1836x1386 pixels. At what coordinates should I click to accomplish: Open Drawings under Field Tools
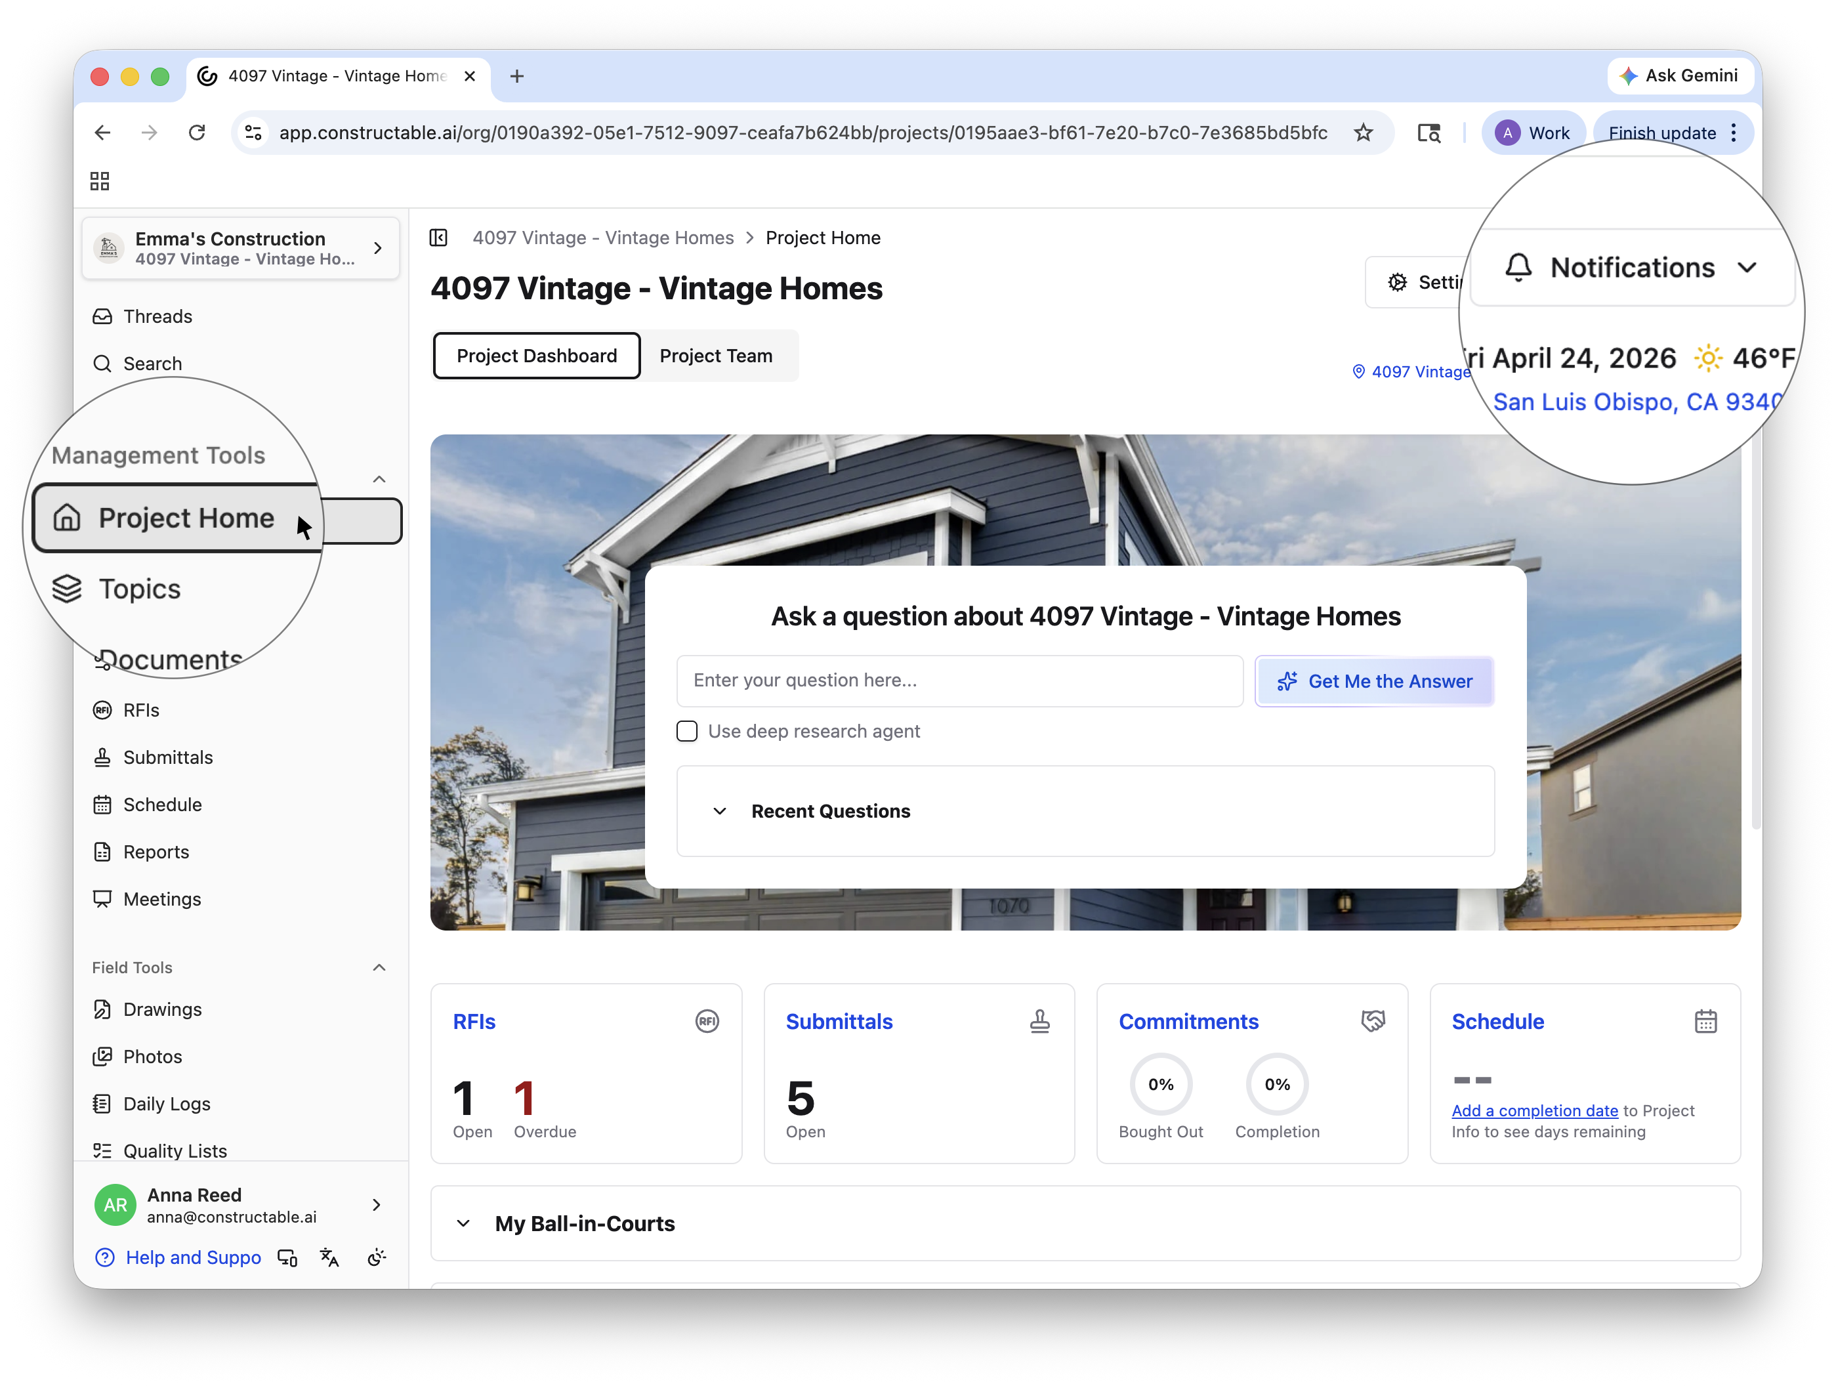click(241, 1010)
